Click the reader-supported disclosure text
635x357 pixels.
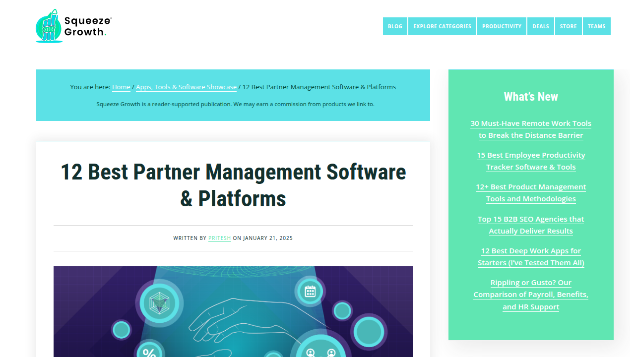pos(235,104)
